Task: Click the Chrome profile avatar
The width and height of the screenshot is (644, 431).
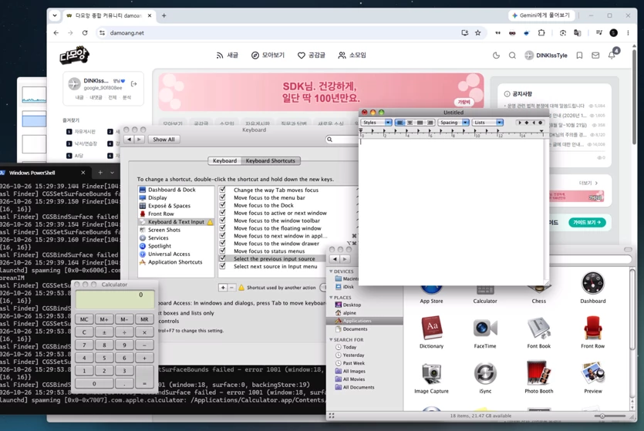Action: [x=614, y=33]
